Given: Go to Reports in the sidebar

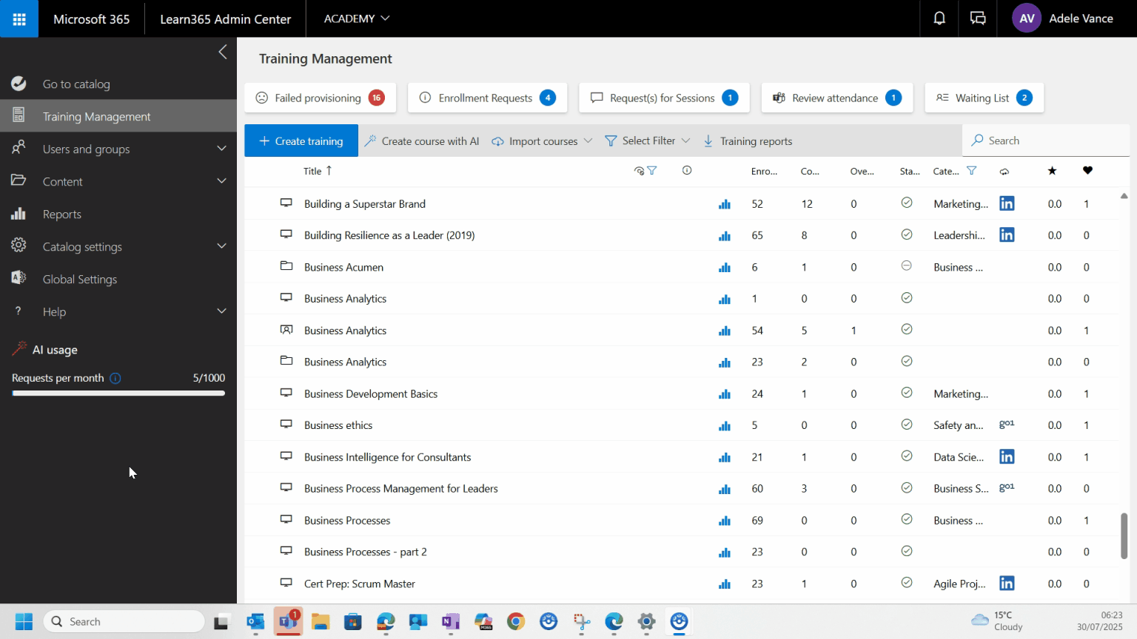Looking at the screenshot, I should tap(62, 214).
